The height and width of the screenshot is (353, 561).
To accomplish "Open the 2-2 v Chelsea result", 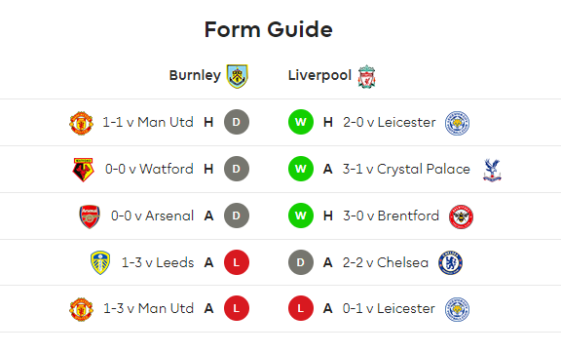I will pyautogui.click(x=386, y=262).
